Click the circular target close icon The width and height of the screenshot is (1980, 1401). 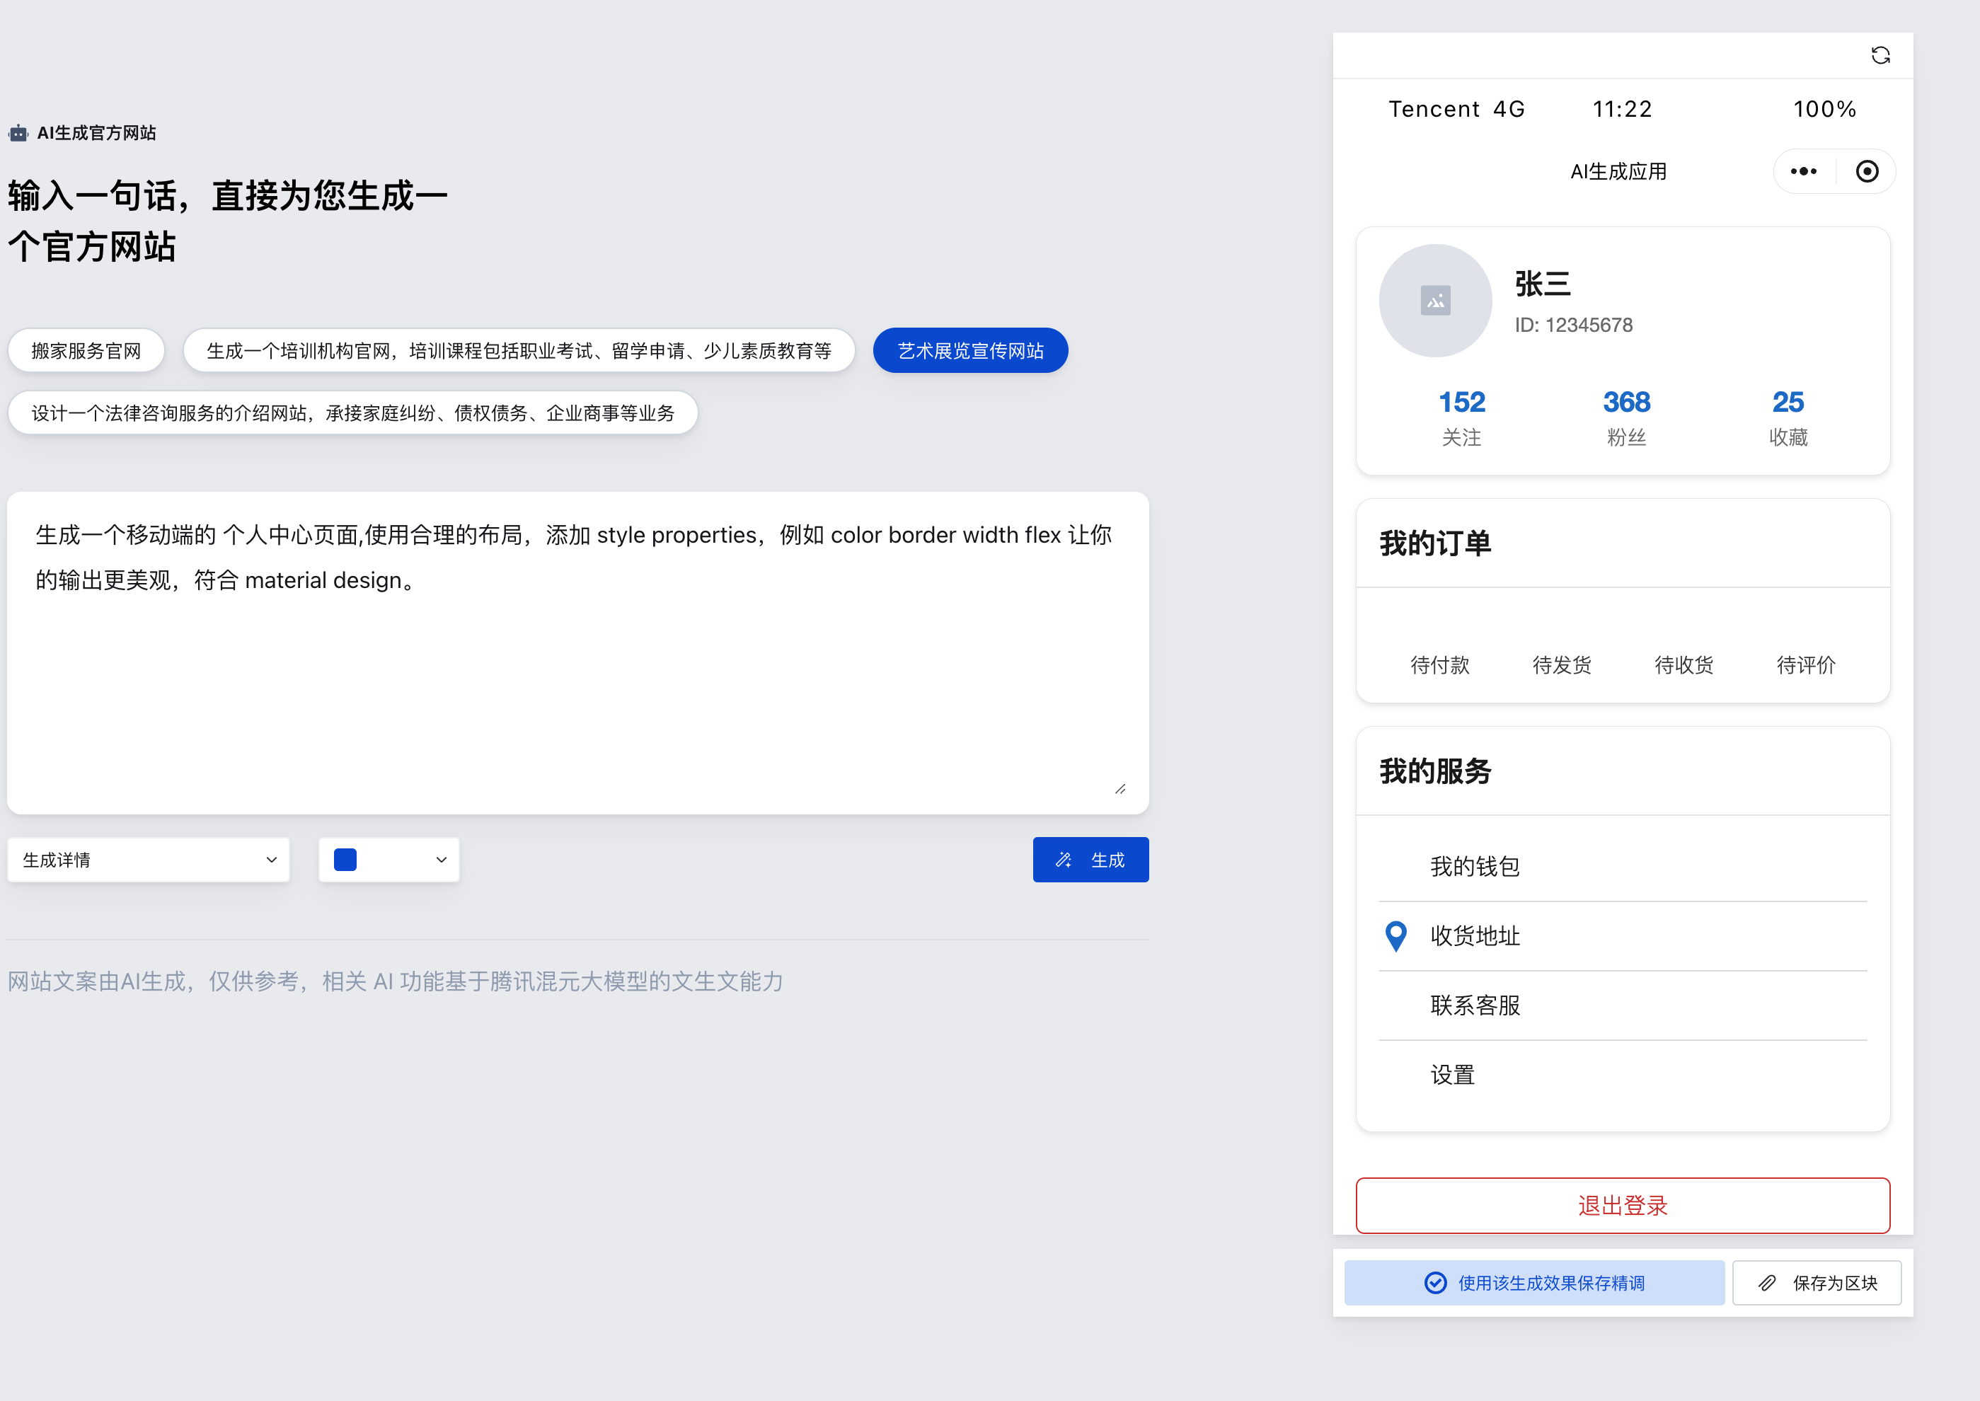(1866, 172)
